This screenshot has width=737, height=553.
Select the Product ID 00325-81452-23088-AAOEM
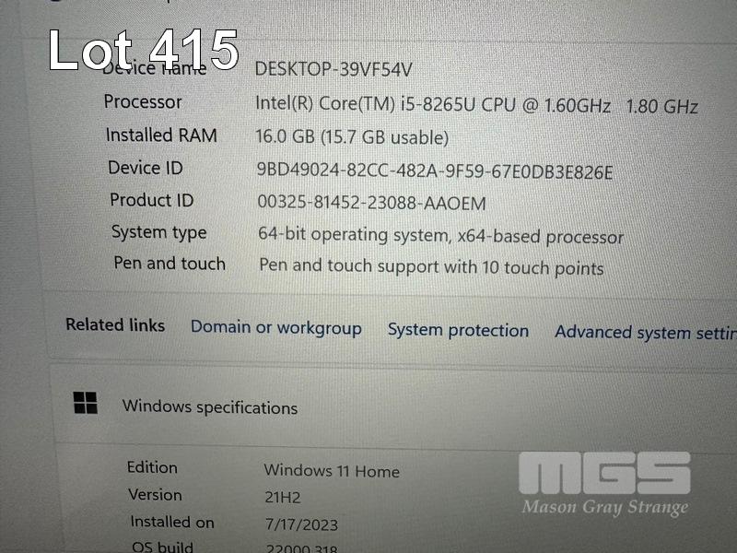pos(371,203)
